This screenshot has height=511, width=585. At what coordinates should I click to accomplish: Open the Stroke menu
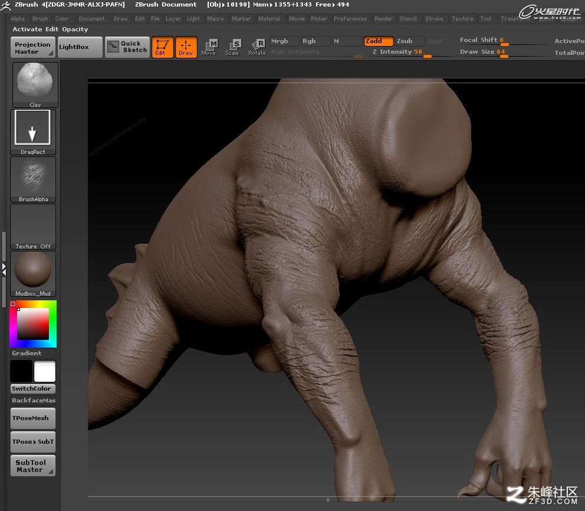pyautogui.click(x=434, y=19)
